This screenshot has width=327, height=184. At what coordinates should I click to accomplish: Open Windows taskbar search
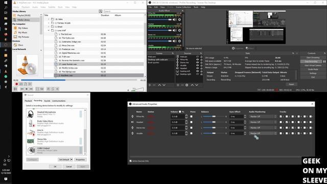pos(6,8)
